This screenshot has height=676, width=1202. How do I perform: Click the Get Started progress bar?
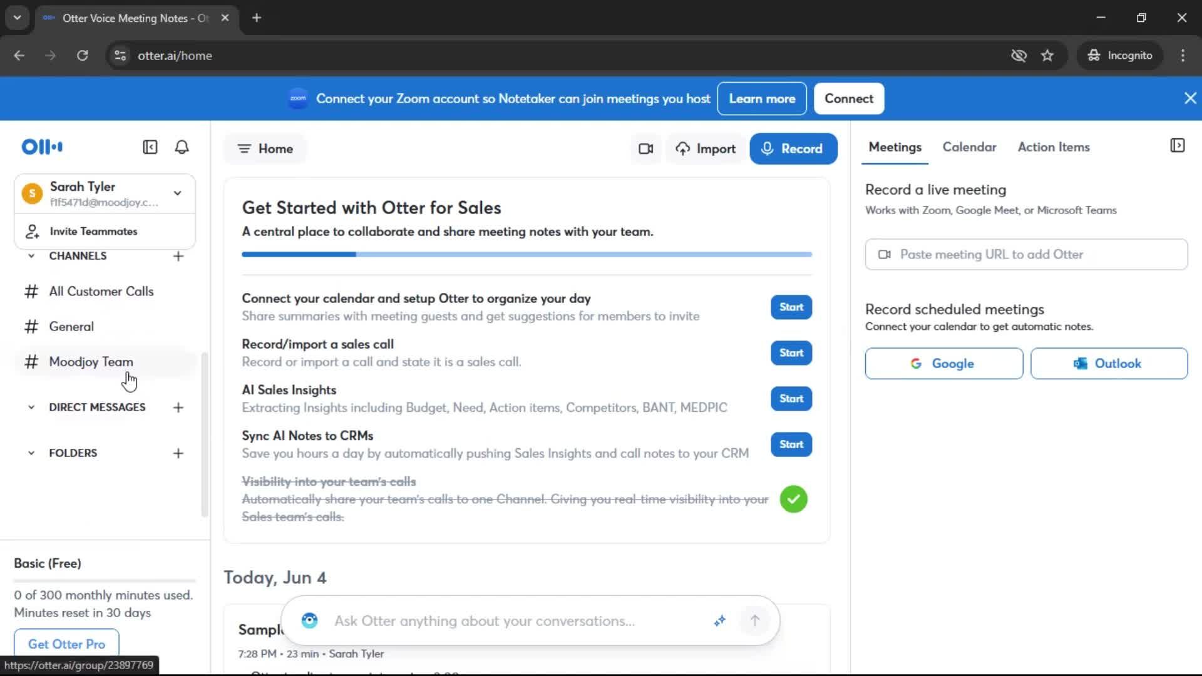(x=527, y=254)
